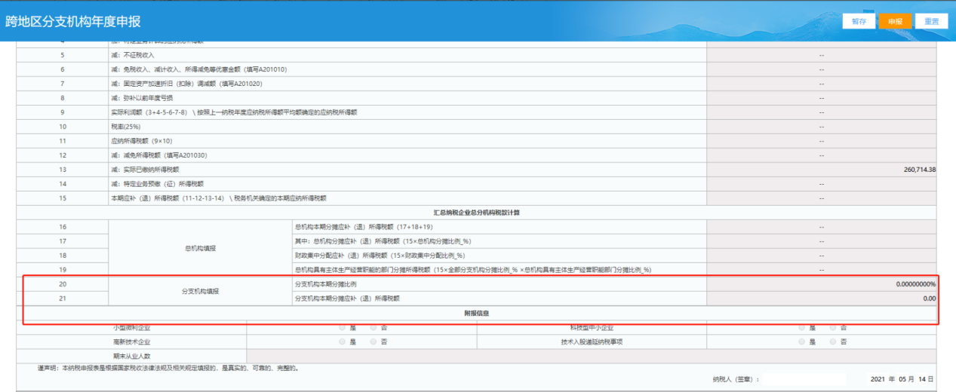The width and height of the screenshot is (956, 392).
Task: Choose 否 for 科技型中小企业
Action: pos(833,328)
